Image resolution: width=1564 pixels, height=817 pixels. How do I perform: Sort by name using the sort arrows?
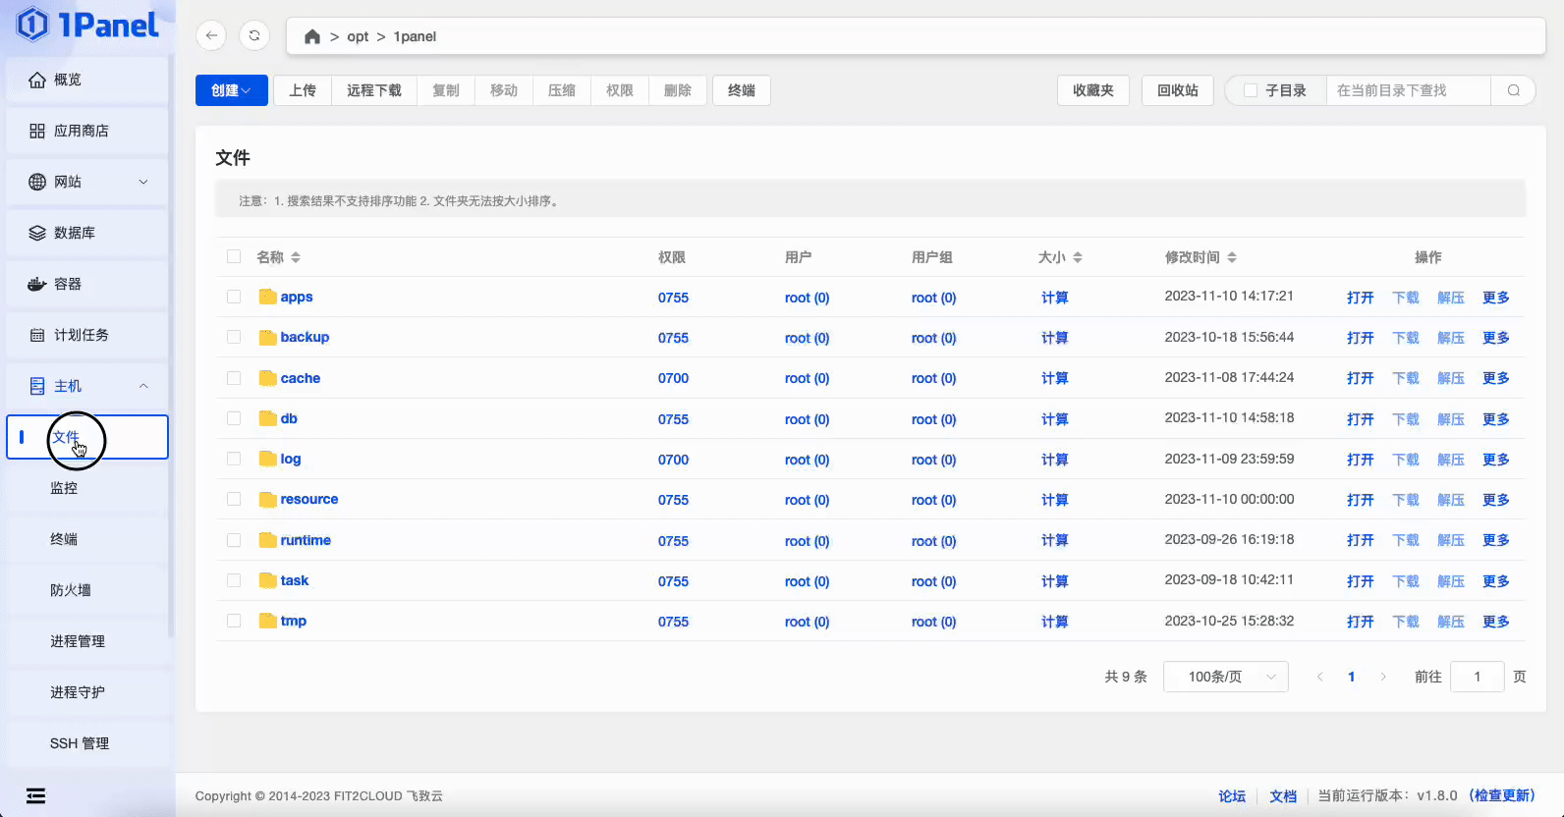(x=296, y=257)
